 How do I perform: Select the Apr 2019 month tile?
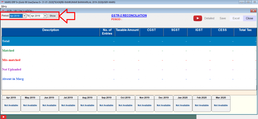[x=11, y=104]
